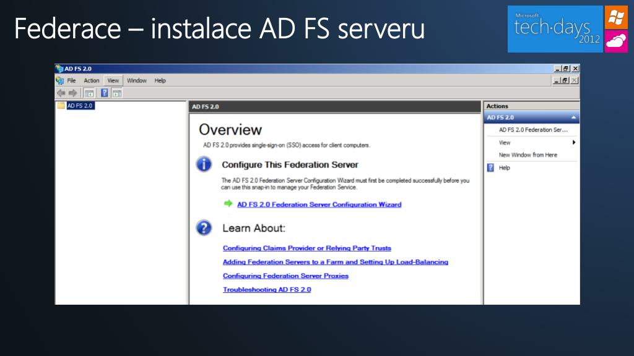The width and height of the screenshot is (634, 356).
Task: Click the AD FS 2.0 center pane header
Action: click(335, 106)
